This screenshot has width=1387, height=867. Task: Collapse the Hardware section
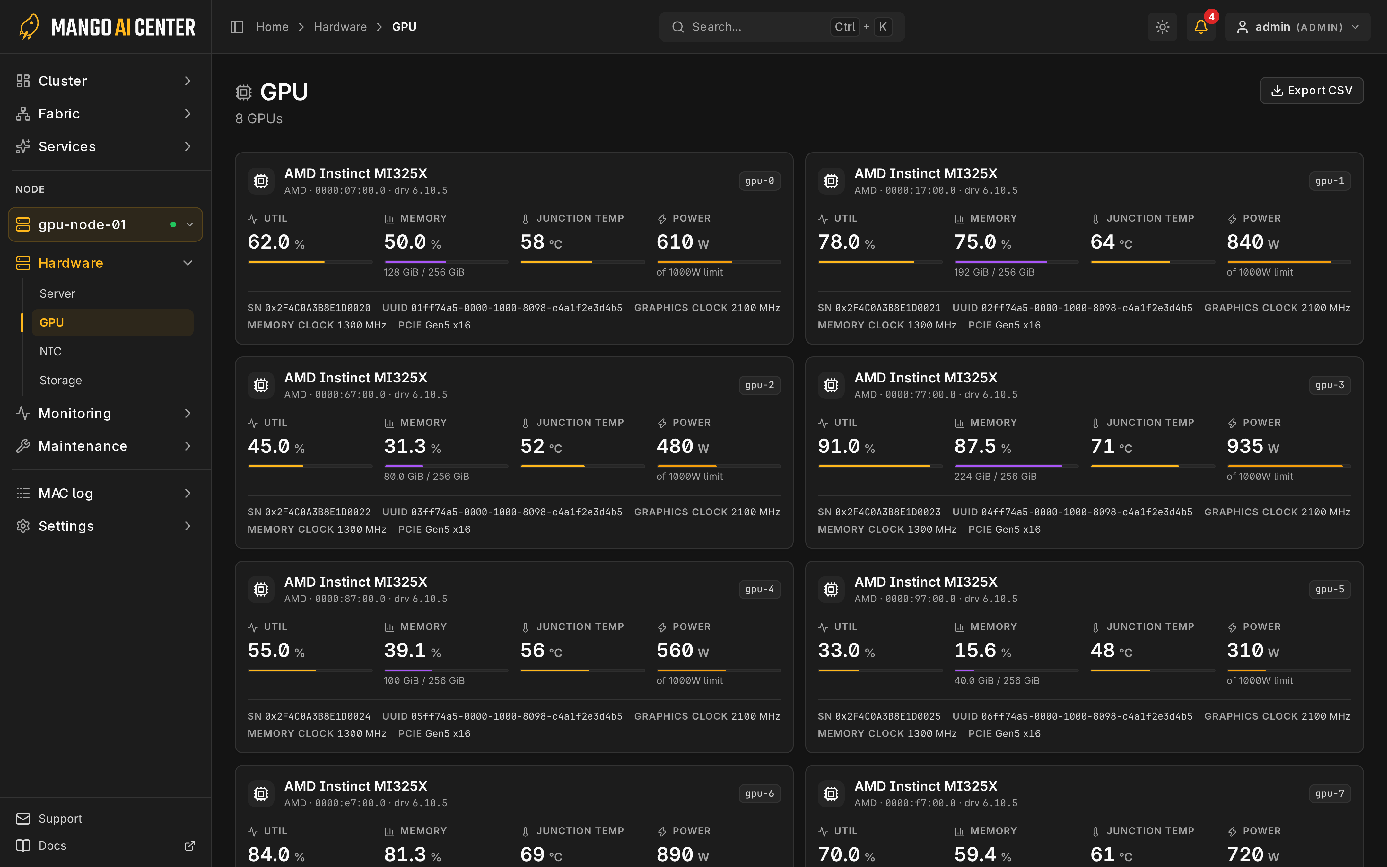pyautogui.click(x=105, y=263)
